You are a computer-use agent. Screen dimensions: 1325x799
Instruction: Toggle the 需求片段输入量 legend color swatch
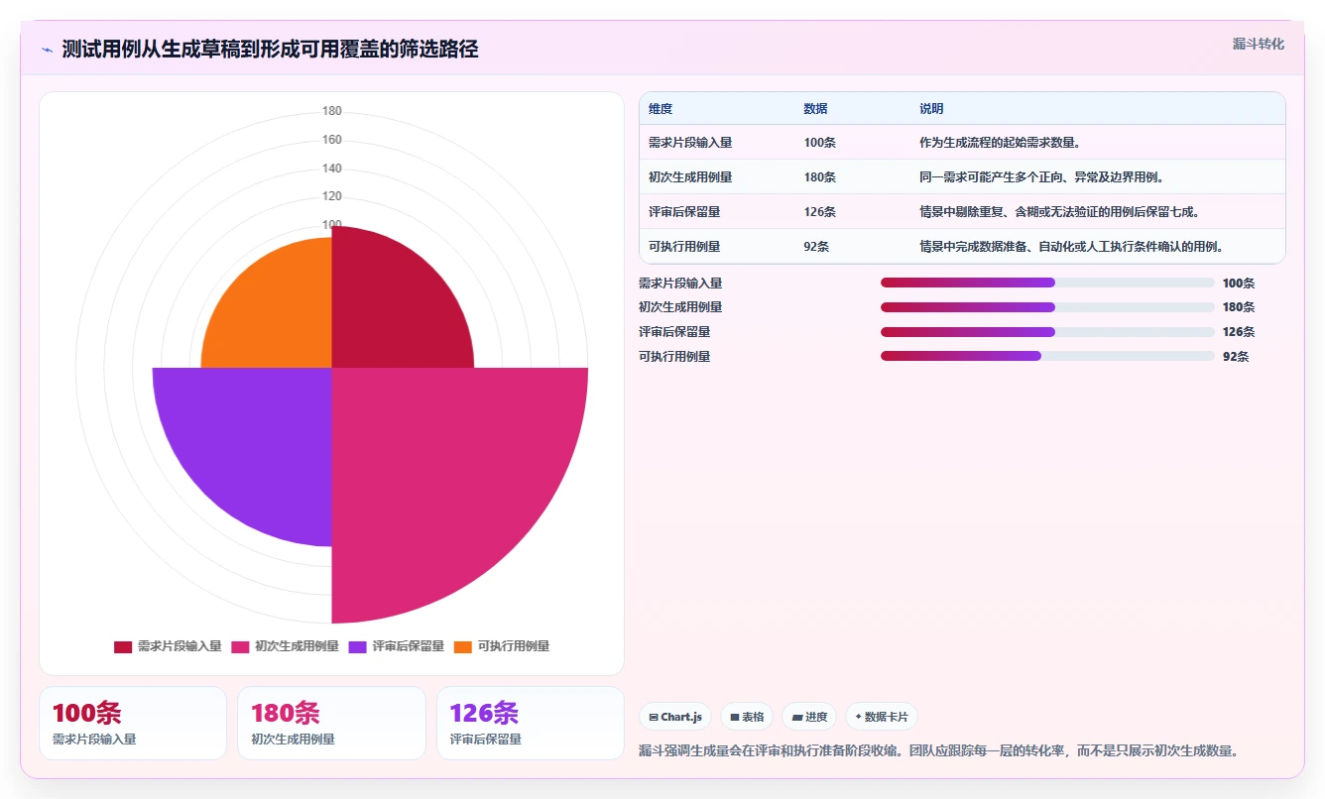coord(123,646)
